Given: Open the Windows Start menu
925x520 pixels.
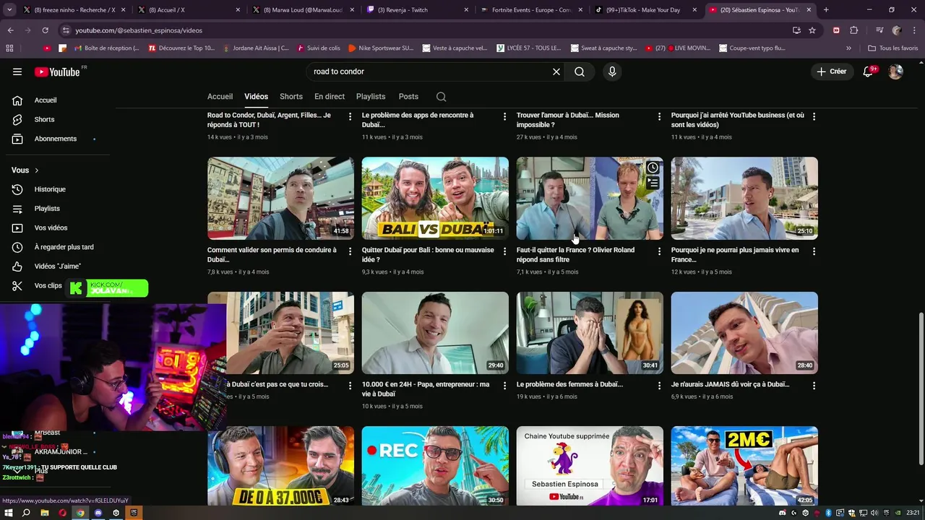Looking at the screenshot, I should 8,513.
